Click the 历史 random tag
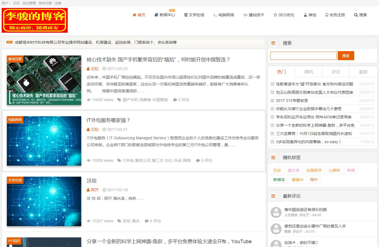Viewport: 379px width, 247px height. coord(277,170)
